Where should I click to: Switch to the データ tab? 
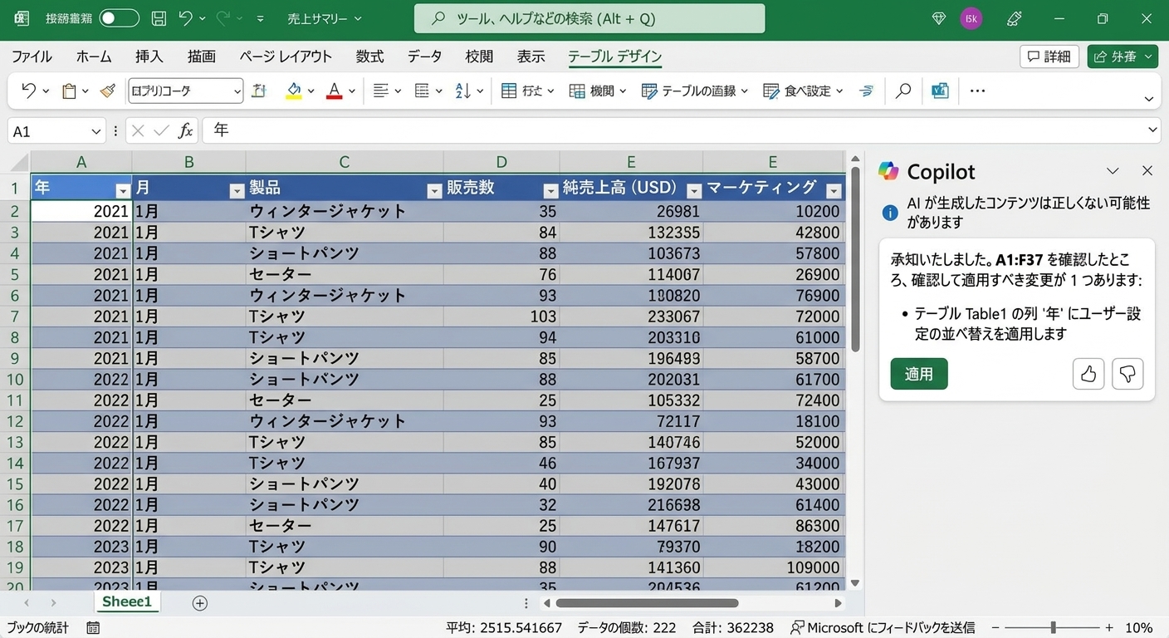click(x=424, y=56)
